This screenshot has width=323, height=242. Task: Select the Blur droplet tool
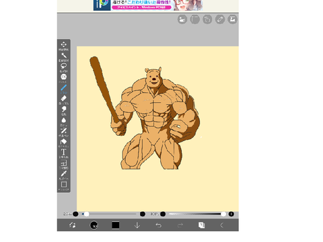coord(64,120)
